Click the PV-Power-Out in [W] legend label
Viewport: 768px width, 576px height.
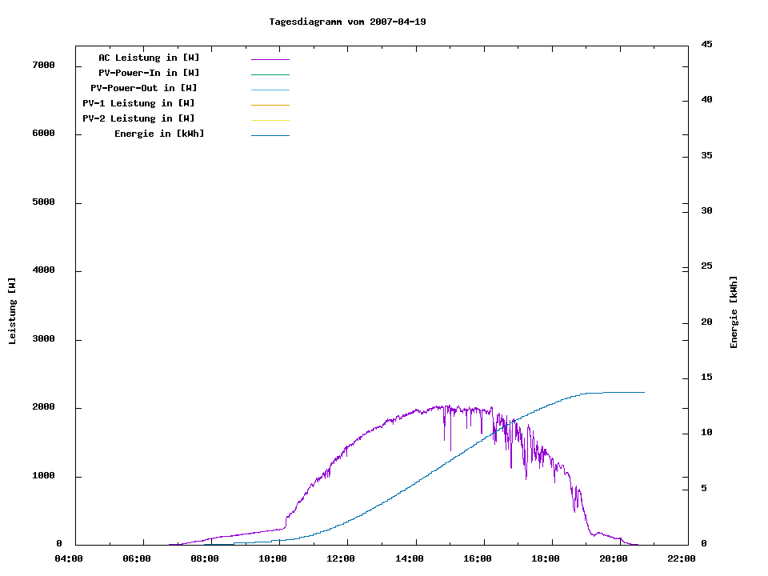pos(144,88)
